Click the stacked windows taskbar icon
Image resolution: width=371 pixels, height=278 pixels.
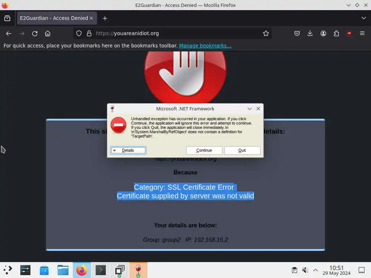[x=120, y=270]
